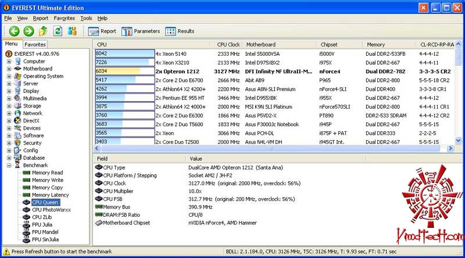Switch to the Menu tab

point(12,44)
